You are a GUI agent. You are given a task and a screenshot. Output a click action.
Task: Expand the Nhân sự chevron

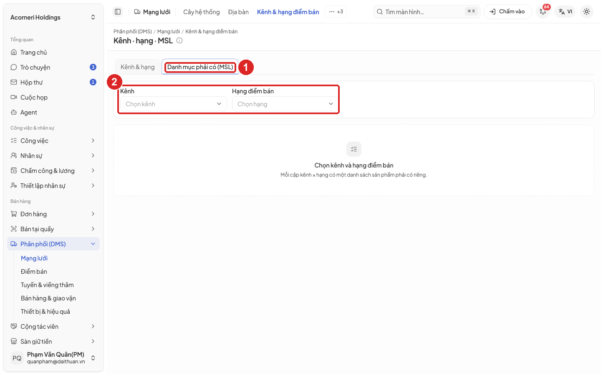93,156
